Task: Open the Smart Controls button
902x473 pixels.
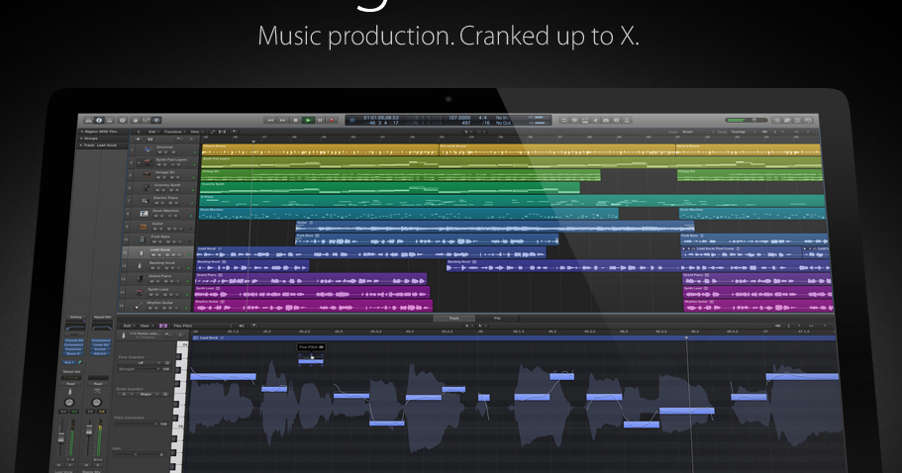Action: click(136, 120)
